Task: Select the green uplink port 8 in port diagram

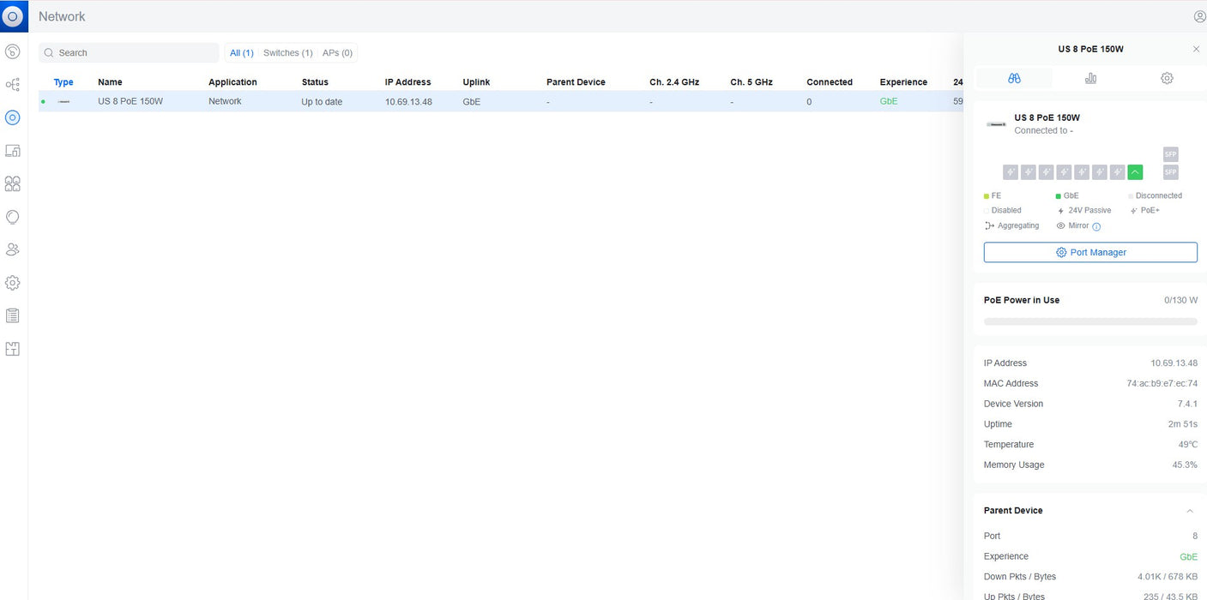Action: 1135,172
